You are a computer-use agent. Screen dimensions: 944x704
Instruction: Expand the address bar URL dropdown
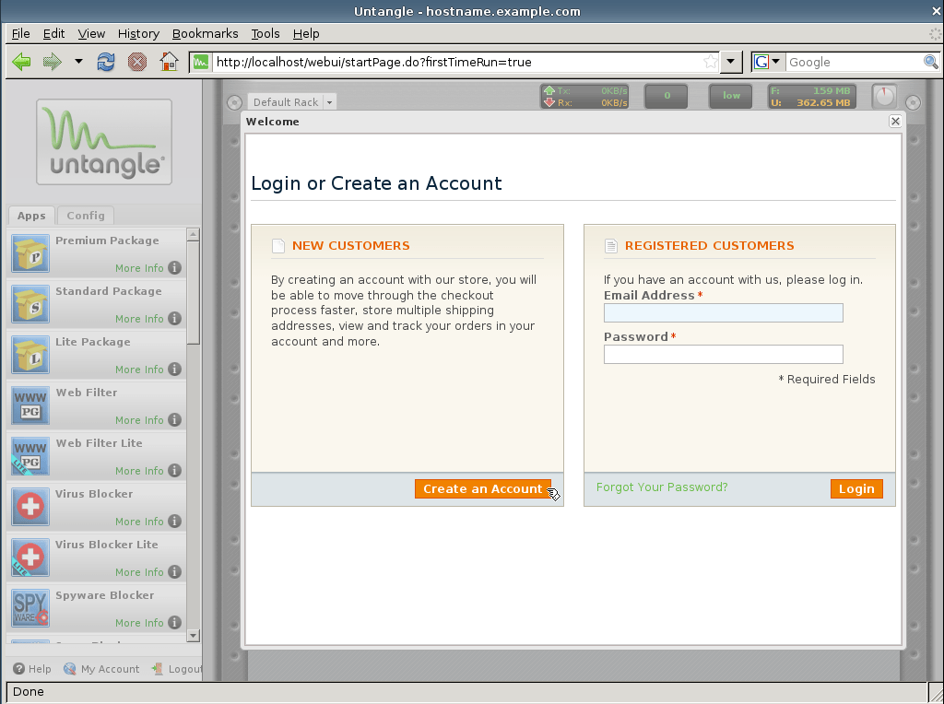[730, 62]
